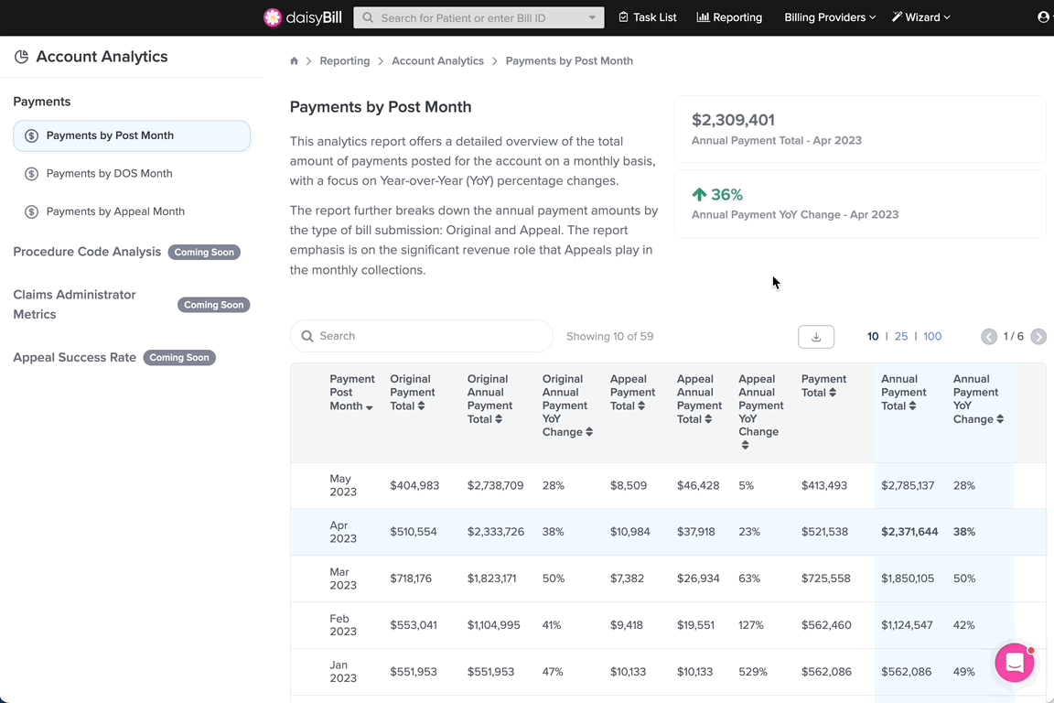Open the chat support bubble

(x=1015, y=663)
